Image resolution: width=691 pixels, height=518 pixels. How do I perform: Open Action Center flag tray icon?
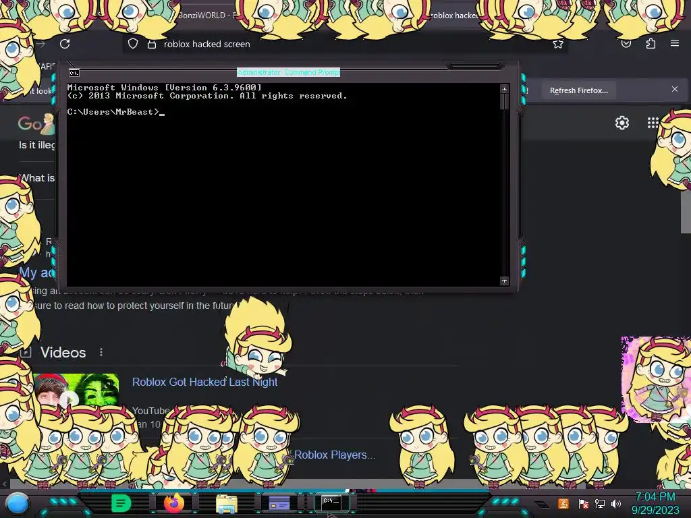tap(583, 503)
